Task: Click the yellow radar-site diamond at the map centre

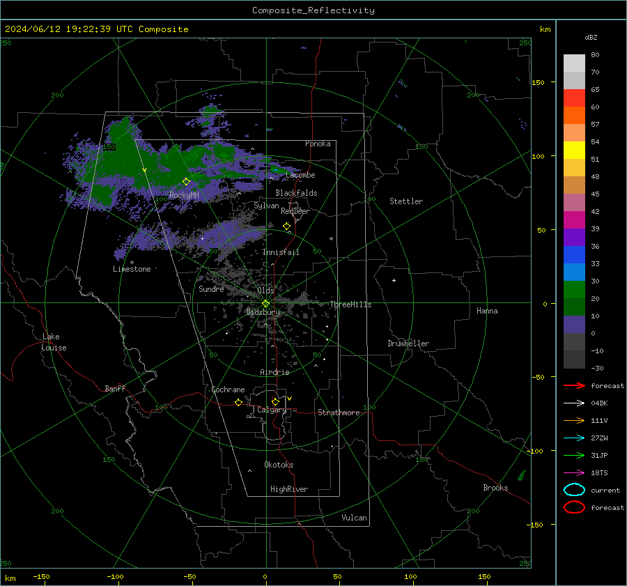Action: (x=265, y=304)
